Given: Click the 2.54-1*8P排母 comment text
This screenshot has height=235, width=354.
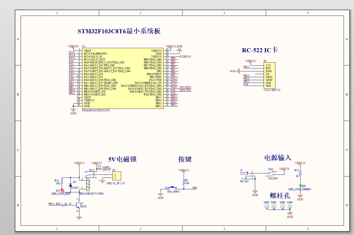Looking at the screenshot, I should pos(272,90).
